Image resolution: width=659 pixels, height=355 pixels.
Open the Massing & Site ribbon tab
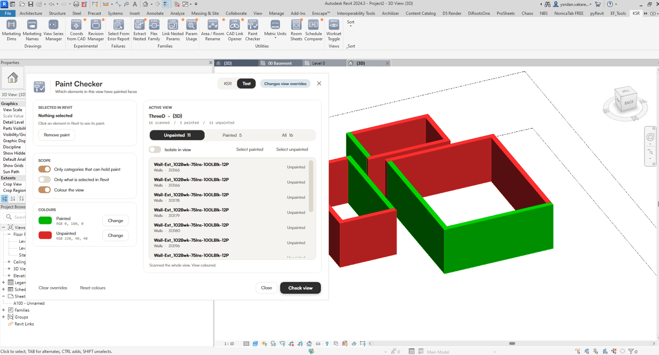(205, 13)
